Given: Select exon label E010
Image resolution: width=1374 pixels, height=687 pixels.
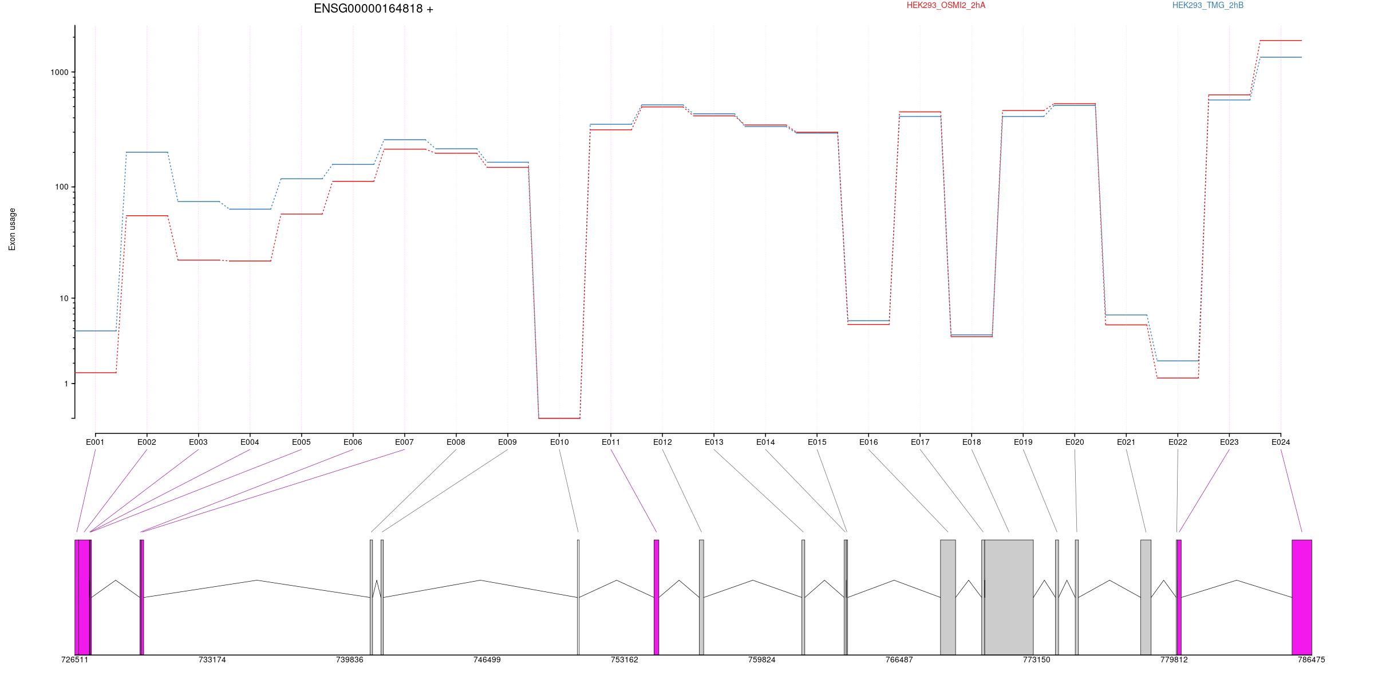Looking at the screenshot, I should click(559, 442).
